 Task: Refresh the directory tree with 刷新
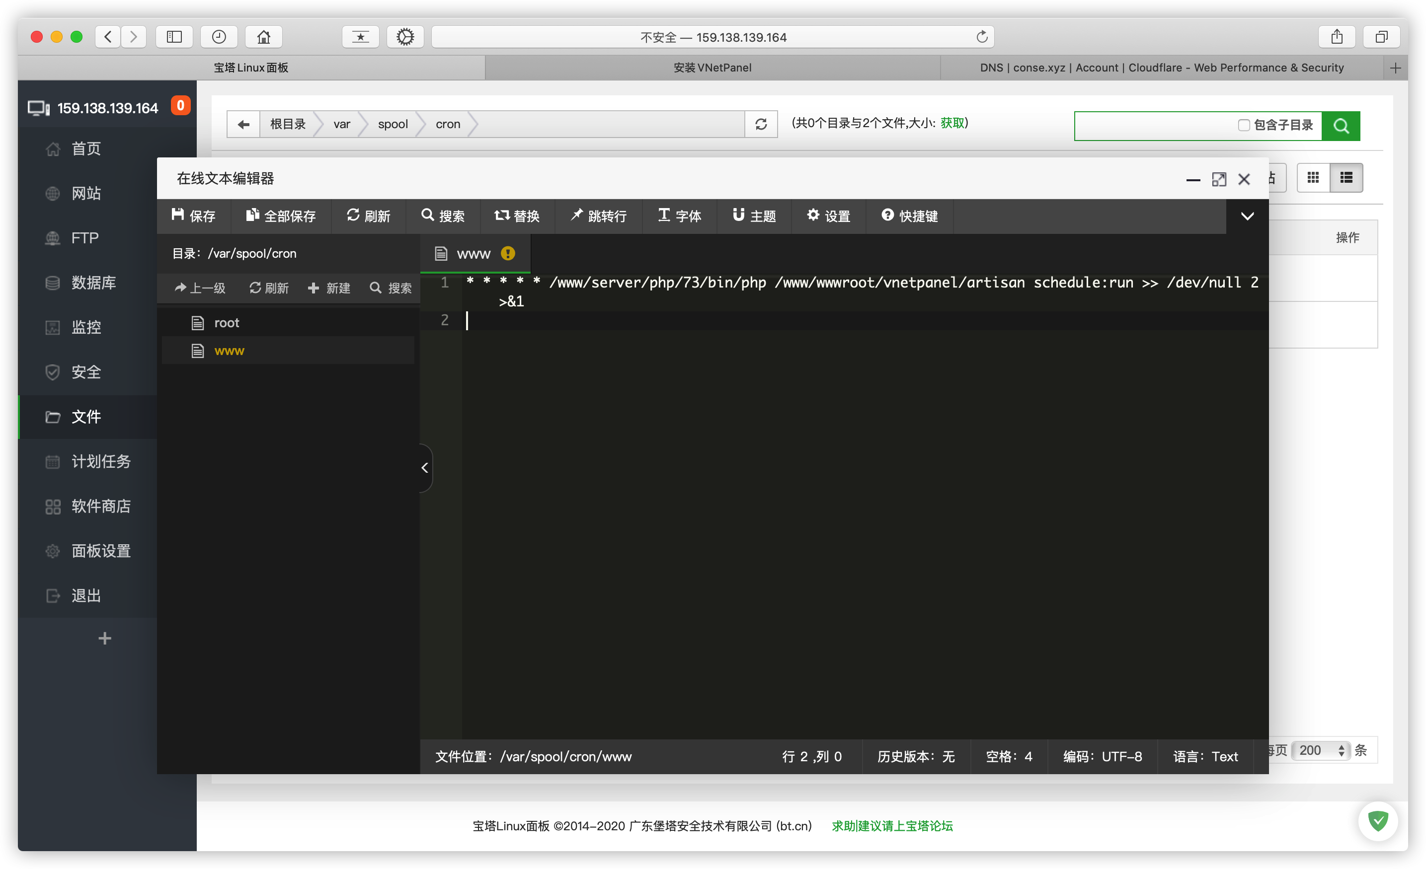[269, 288]
